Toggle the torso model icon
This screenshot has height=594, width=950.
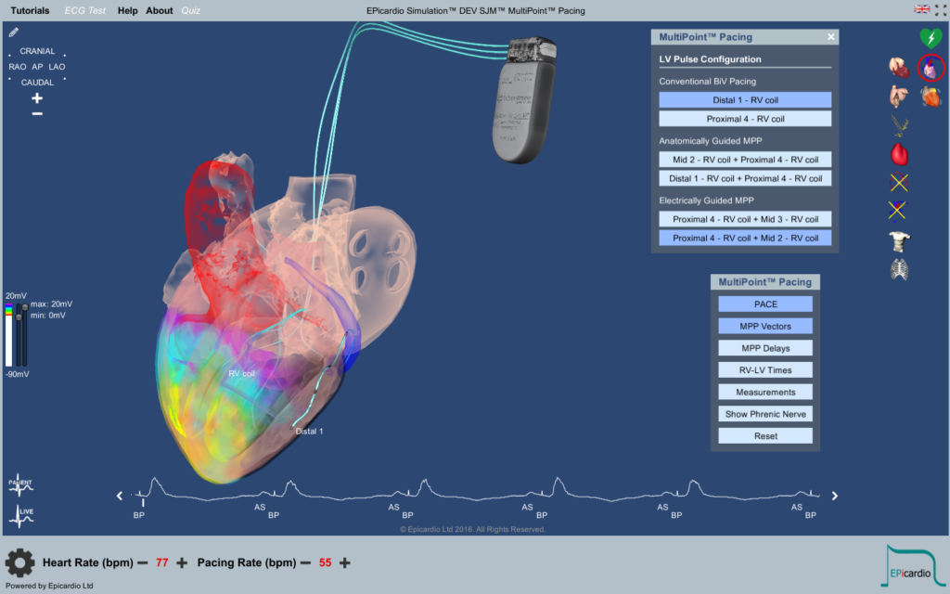pyautogui.click(x=899, y=241)
